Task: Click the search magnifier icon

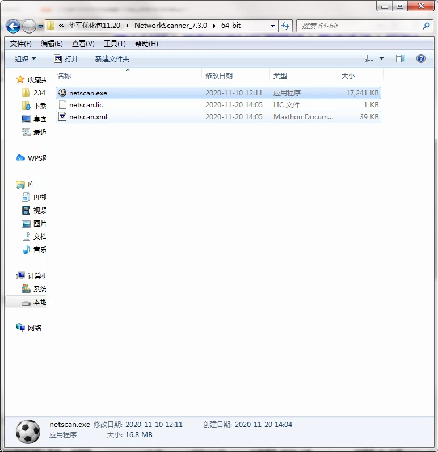Action: [427, 26]
